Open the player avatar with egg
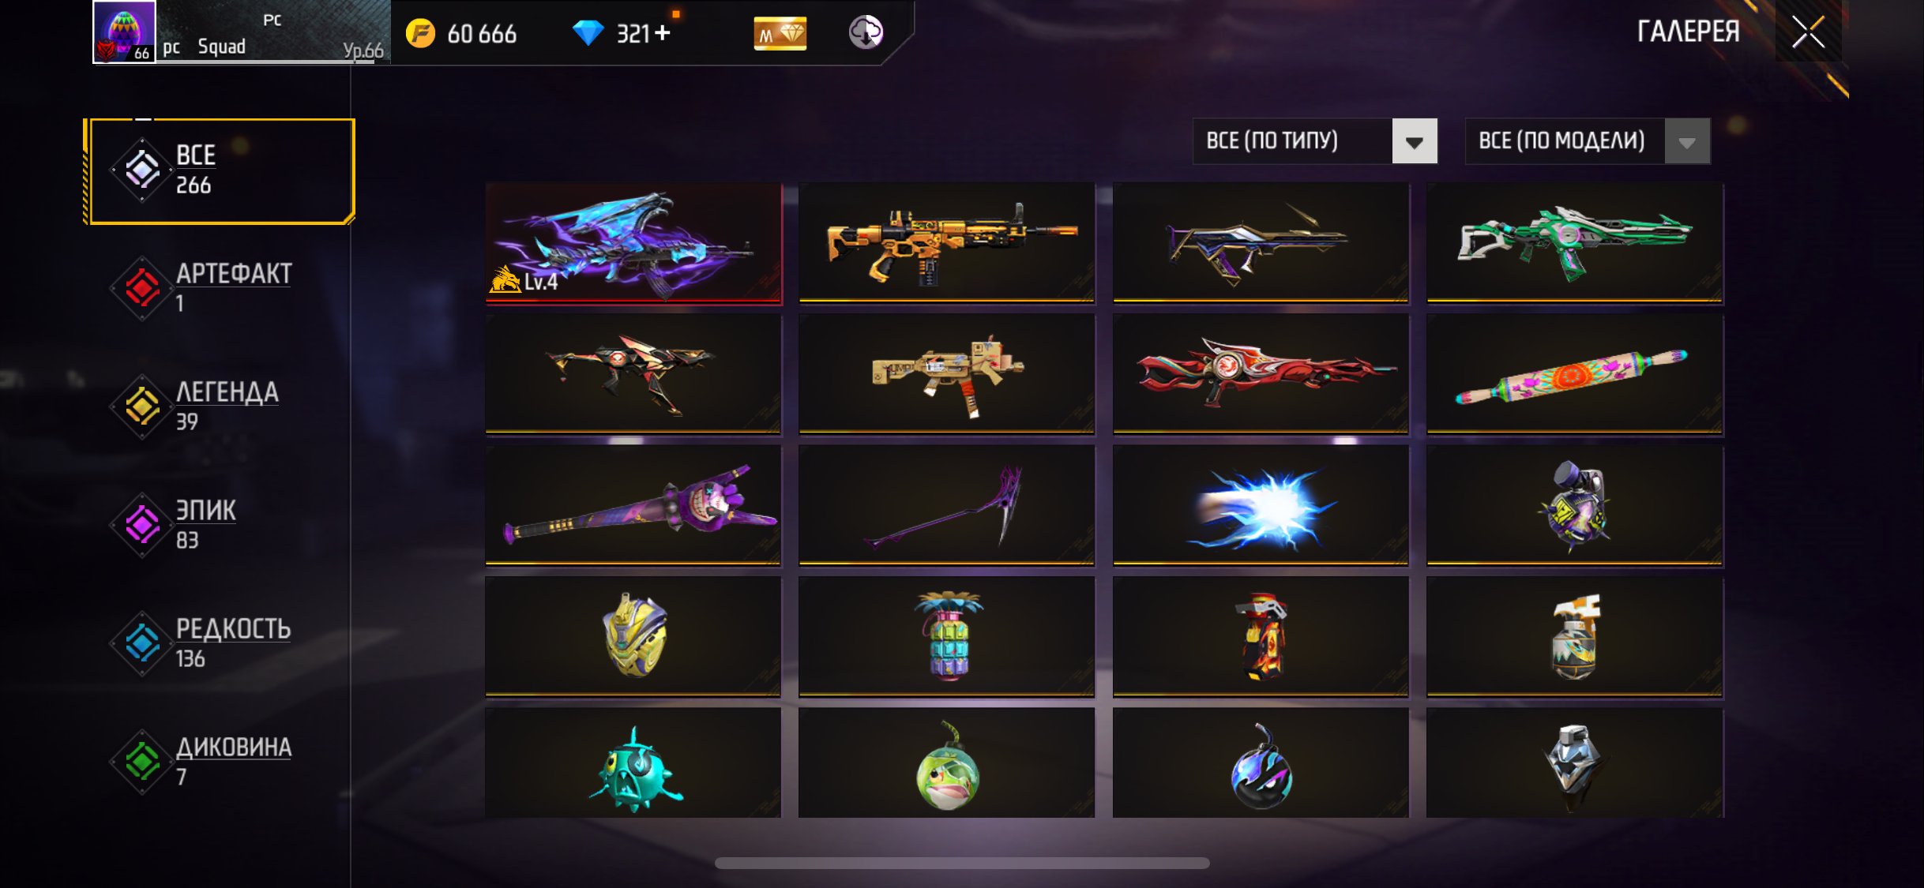 click(x=124, y=32)
